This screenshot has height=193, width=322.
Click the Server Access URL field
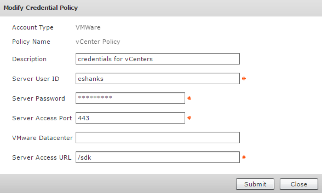point(157,157)
